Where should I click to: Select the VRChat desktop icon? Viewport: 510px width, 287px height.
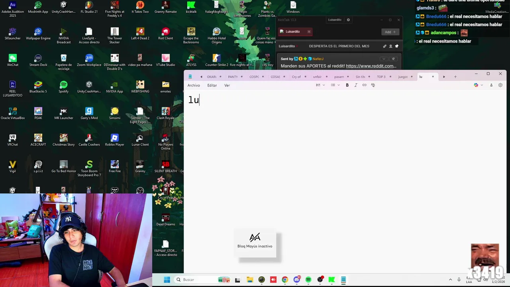pyautogui.click(x=12, y=140)
